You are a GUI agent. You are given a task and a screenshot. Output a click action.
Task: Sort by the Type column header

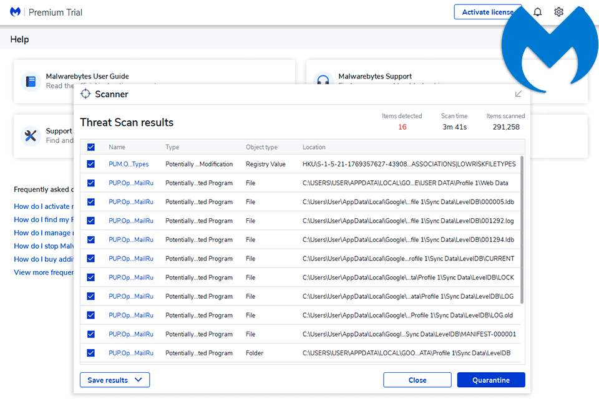pos(172,147)
